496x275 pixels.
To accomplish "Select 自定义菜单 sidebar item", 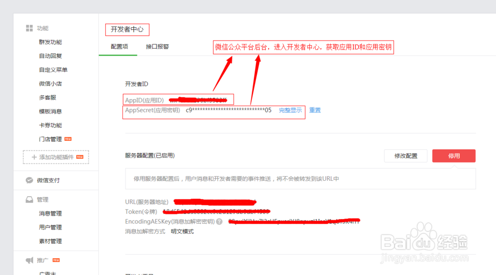I will pyautogui.click(x=53, y=70).
